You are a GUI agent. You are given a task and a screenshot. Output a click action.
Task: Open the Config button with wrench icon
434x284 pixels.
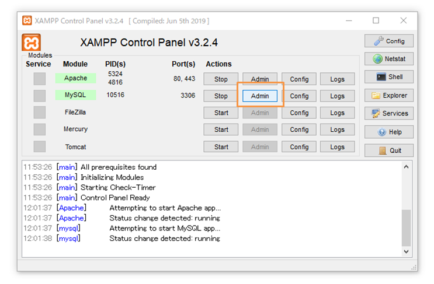[x=389, y=41]
